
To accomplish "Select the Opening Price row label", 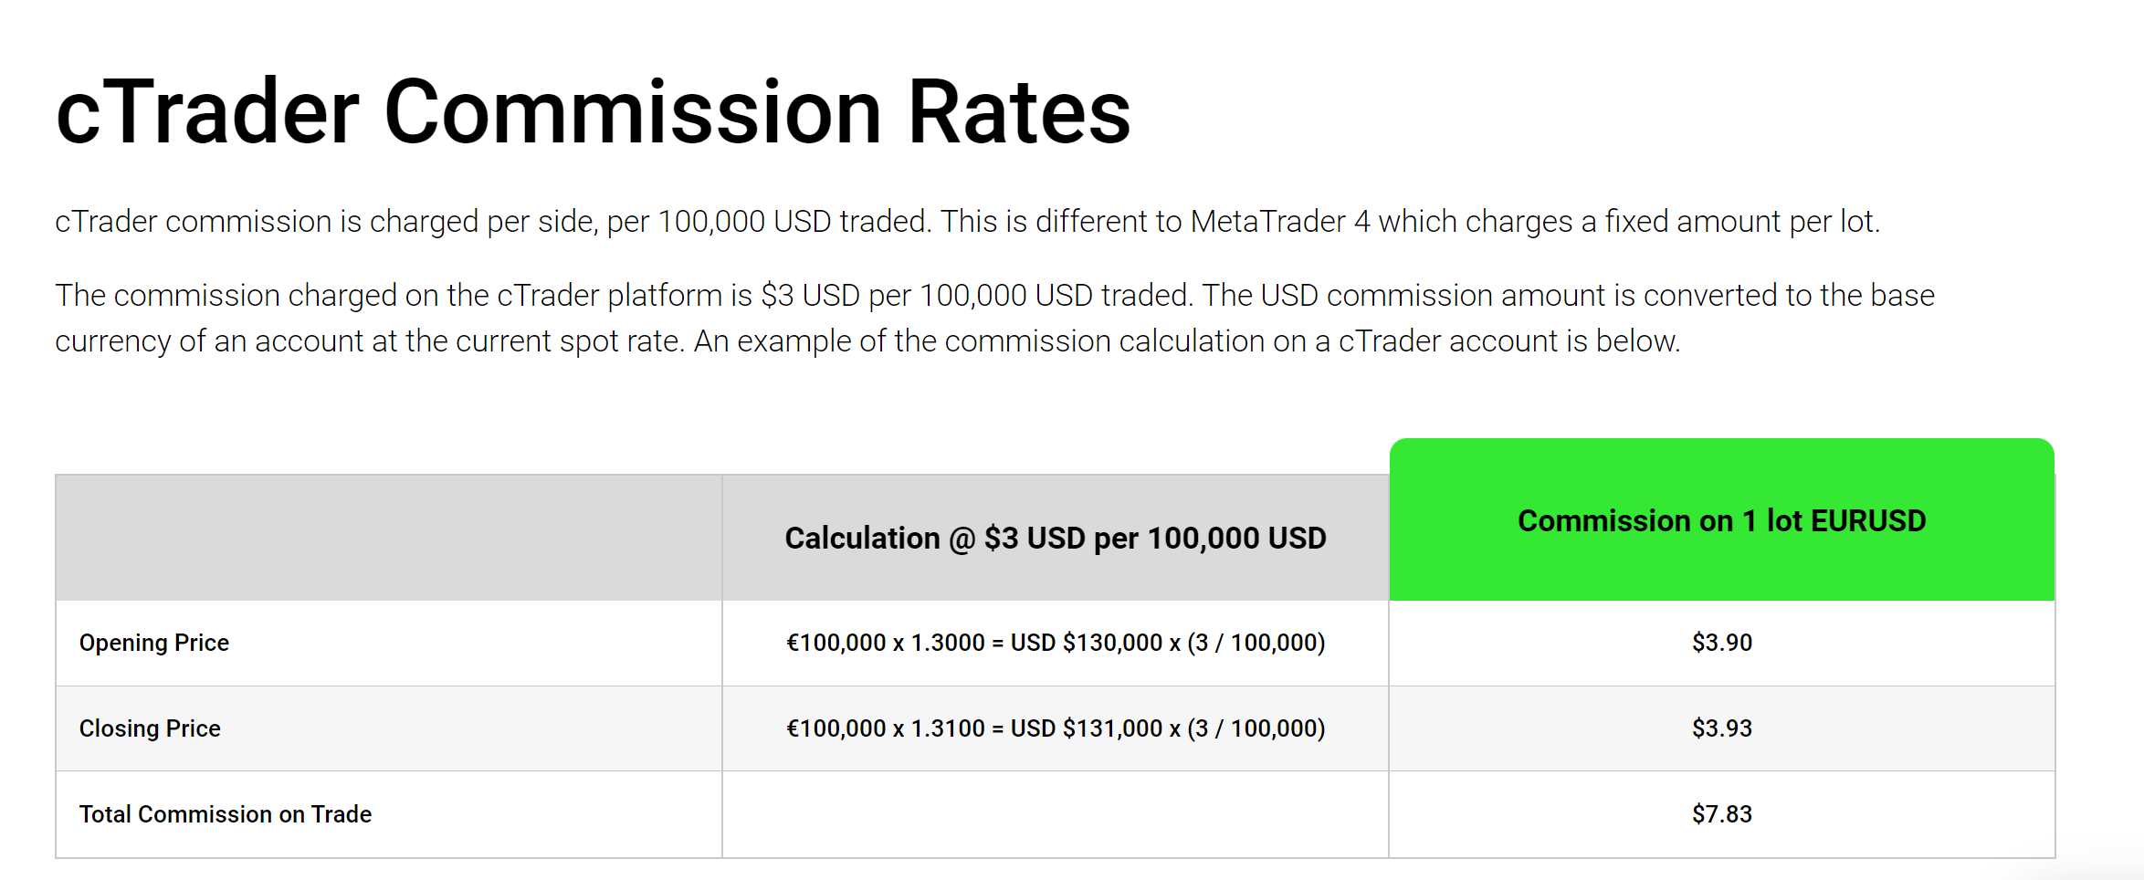I will point(154,643).
